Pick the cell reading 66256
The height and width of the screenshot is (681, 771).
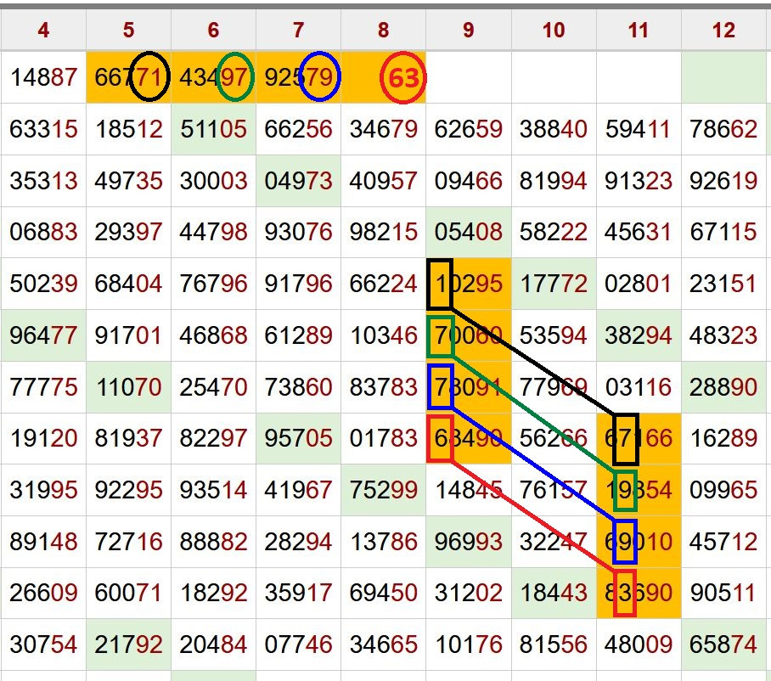[x=299, y=129]
